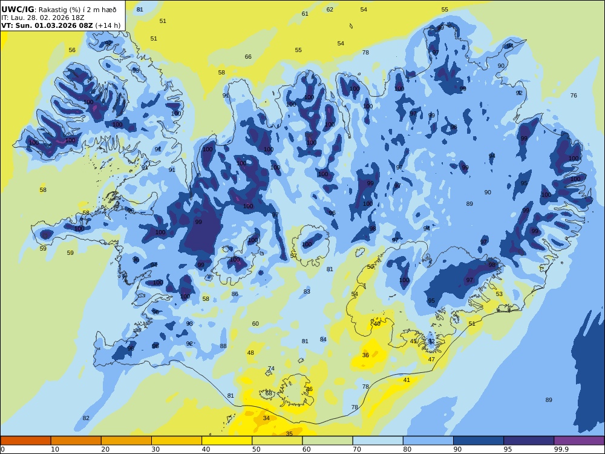Image resolution: width=605 pixels, height=454 pixels.
Task: Click the map value '88' in the southwest
Action: [x=223, y=346]
